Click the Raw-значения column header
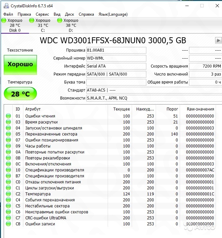The width and height of the screenshot is (222, 238). [x=198, y=109]
